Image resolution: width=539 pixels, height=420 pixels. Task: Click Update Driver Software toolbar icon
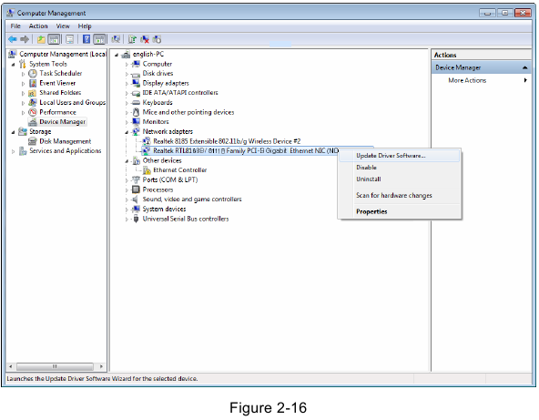(132, 39)
